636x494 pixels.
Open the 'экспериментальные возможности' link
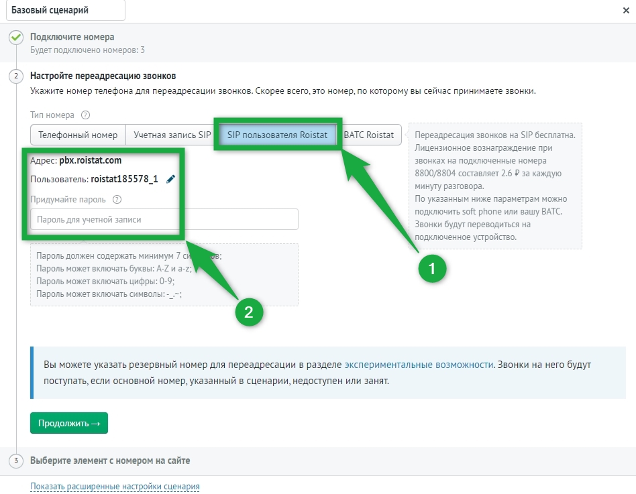tap(419, 365)
